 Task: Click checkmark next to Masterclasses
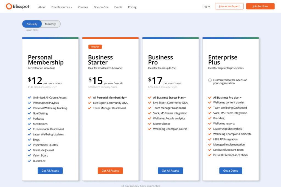tap(150, 124)
